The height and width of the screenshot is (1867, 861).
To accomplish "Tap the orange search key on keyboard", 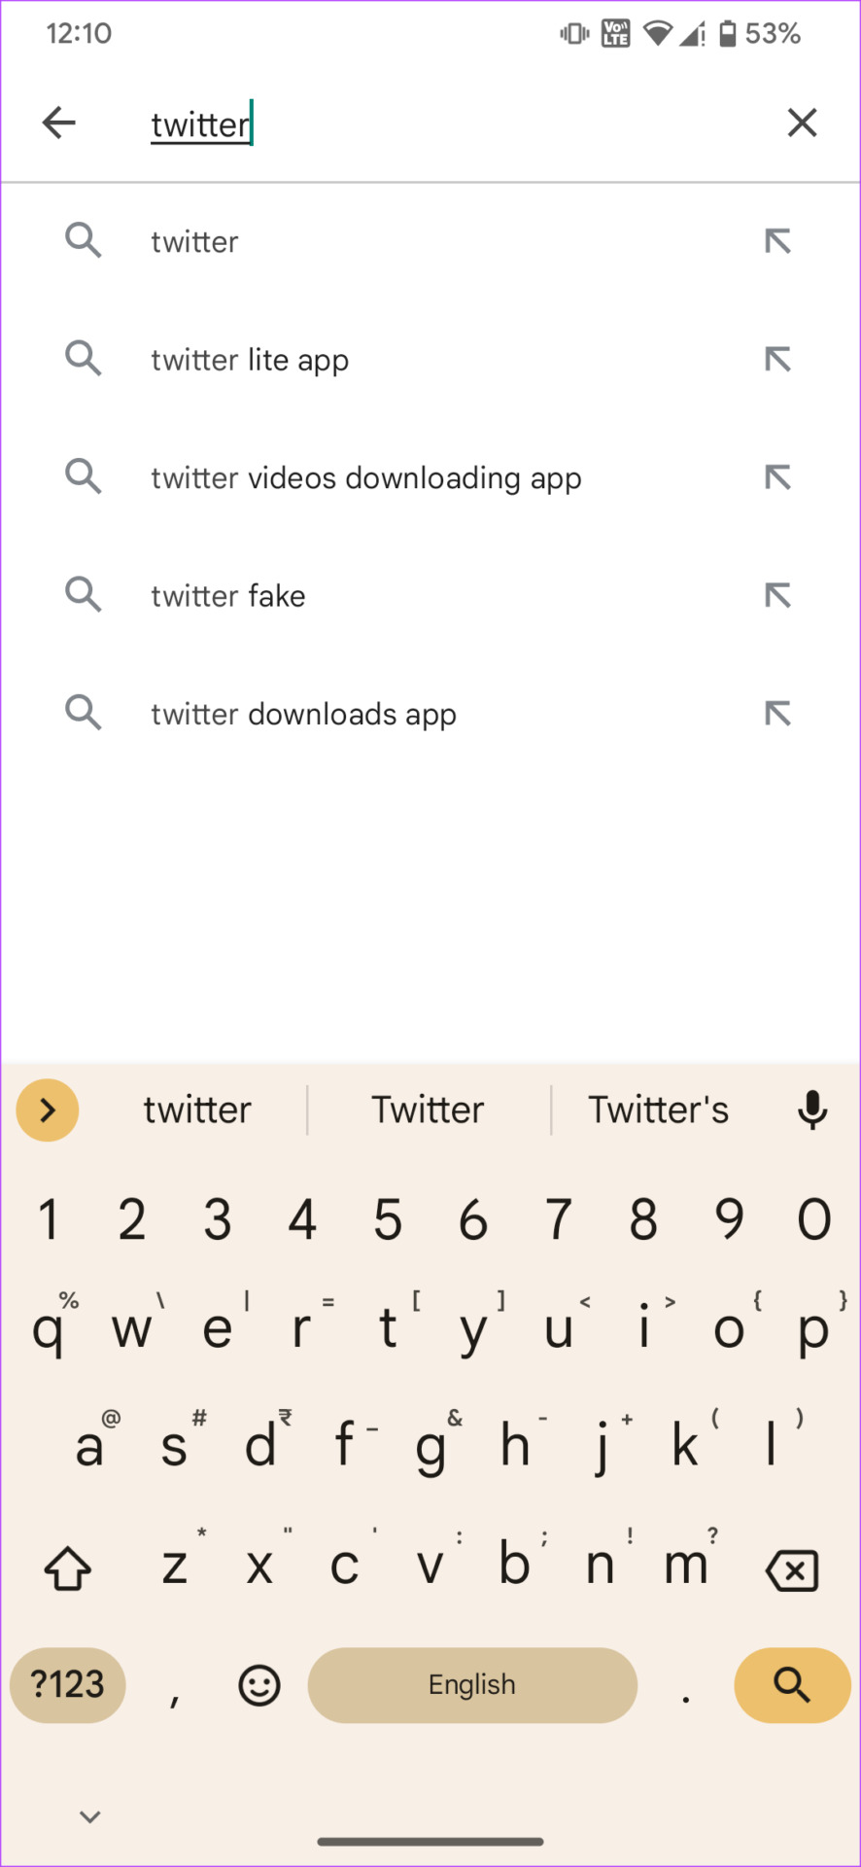I will 792,1685.
